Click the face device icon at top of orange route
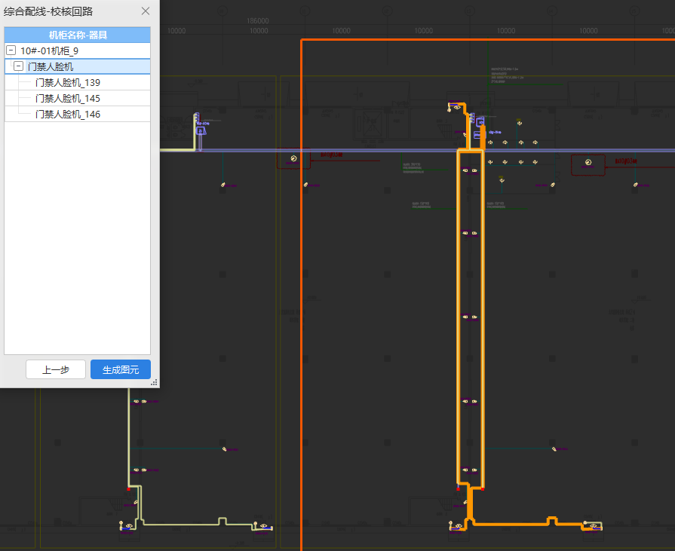The width and height of the screenshot is (675, 551). tap(456, 107)
